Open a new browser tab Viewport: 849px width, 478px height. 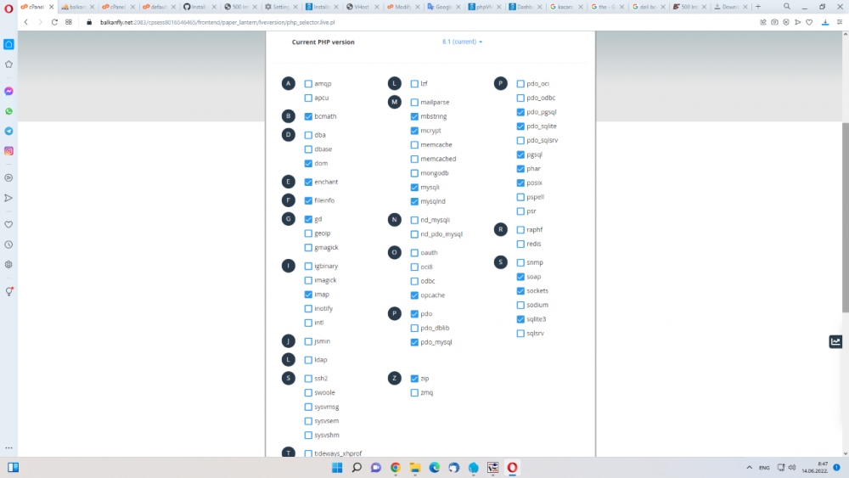(758, 7)
